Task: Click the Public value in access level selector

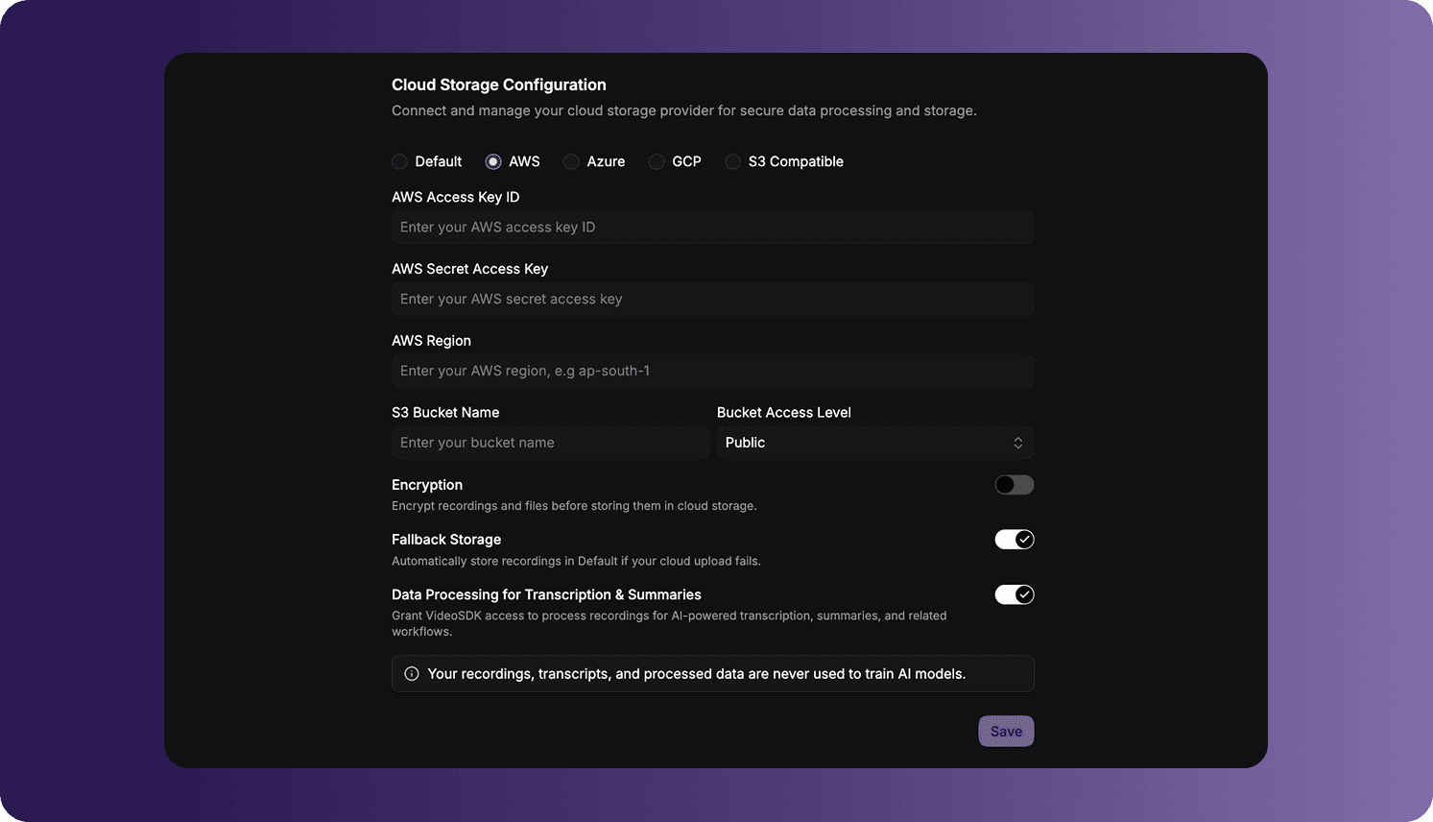Action: point(745,443)
